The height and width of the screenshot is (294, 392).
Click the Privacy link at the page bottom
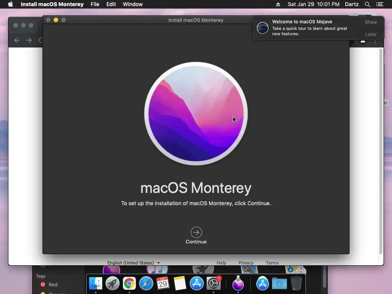(246, 263)
